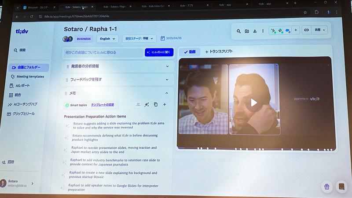The image size is (352, 198).
Task: Click the ask tl;dv about this meeting input
Action: click(x=103, y=52)
